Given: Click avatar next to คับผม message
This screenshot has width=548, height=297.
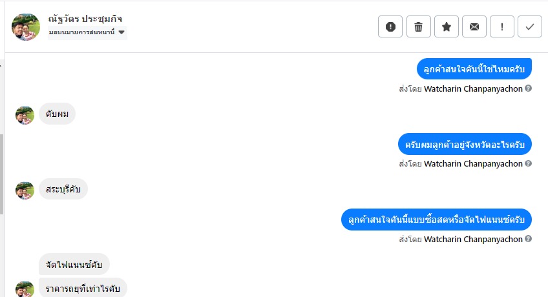Looking at the screenshot, I should point(25,115).
